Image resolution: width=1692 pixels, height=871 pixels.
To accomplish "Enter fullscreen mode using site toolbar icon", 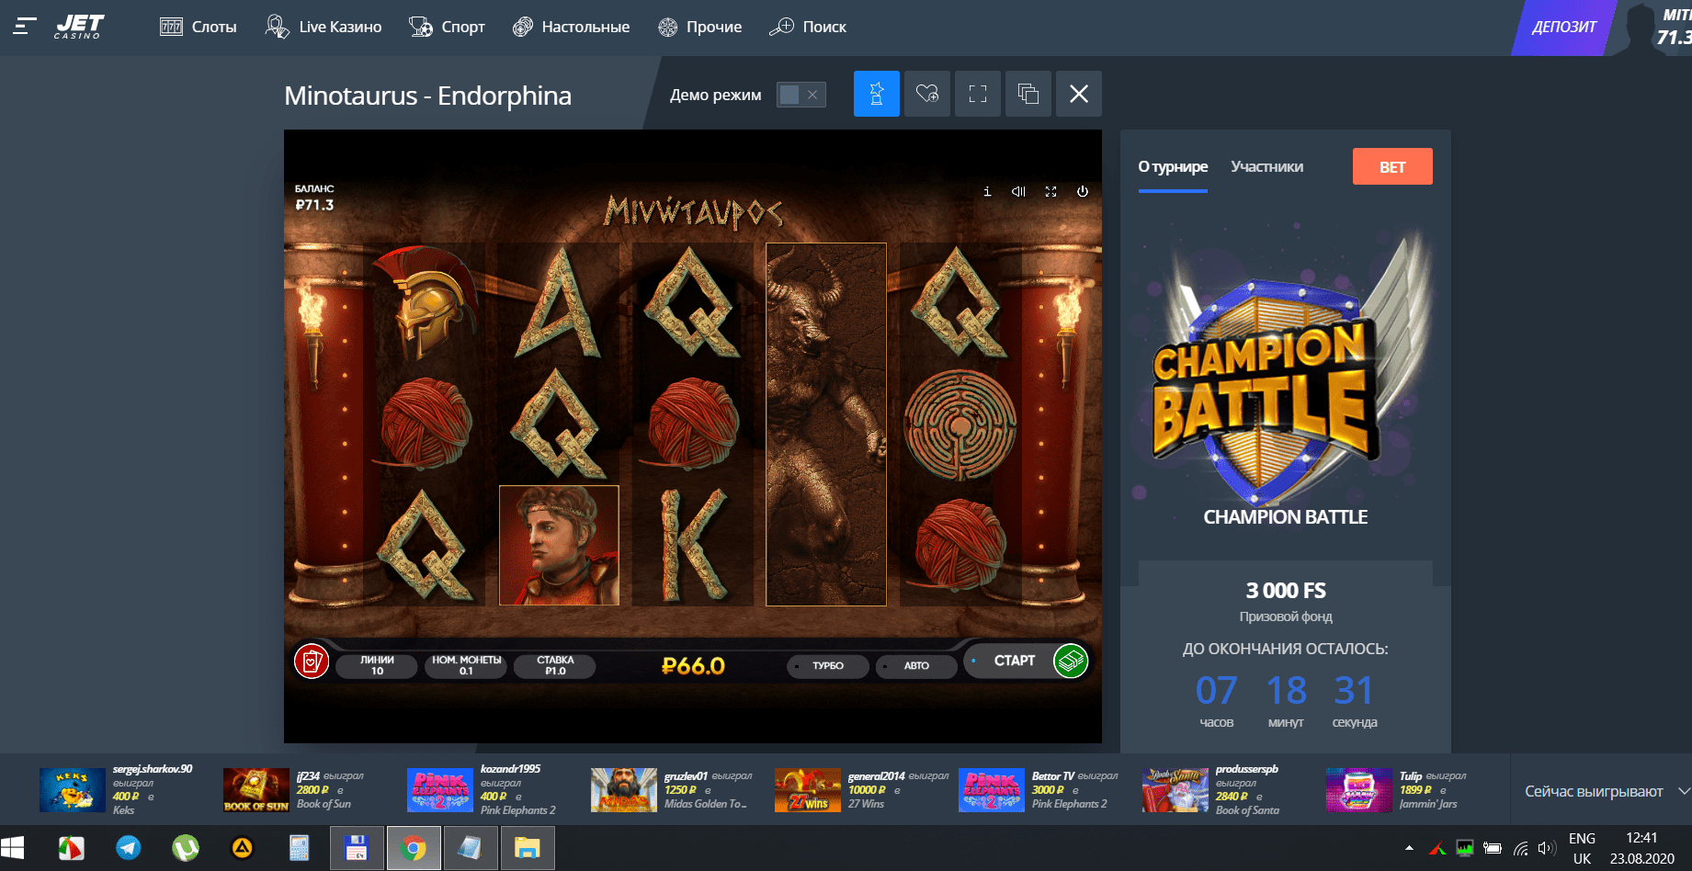I will click(x=977, y=94).
